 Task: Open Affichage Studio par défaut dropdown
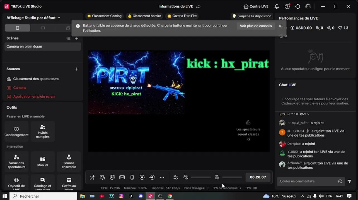[33, 18]
